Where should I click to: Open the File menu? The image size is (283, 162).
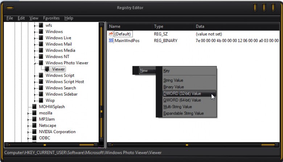pos(10,18)
